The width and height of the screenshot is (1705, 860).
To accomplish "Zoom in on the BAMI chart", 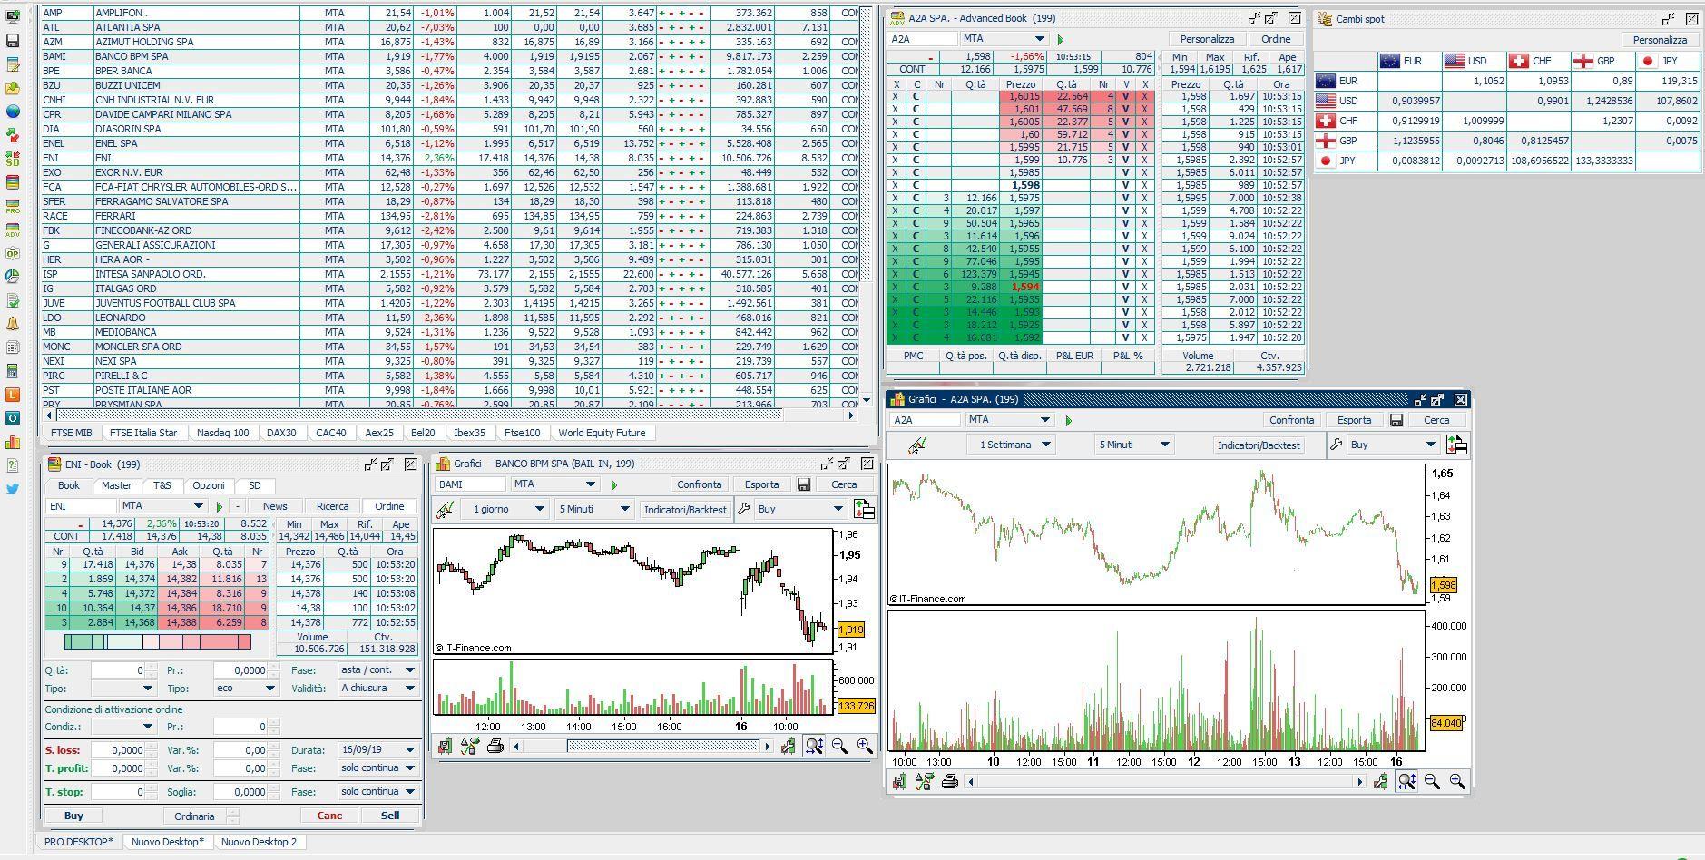I will (x=865, y=746).
